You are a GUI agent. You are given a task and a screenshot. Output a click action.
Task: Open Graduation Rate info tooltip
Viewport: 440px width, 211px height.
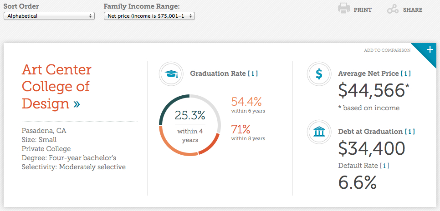[x=253, y=74]
